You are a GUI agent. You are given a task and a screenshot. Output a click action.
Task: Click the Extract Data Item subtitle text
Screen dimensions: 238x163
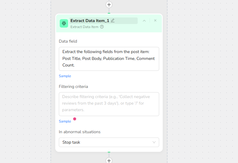pos(84,27)
